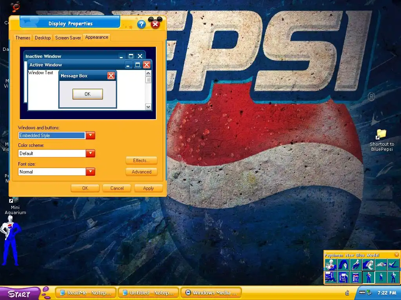Click the 7:22 PM taskbar clock
Screen dimensions: 401x300
pyautogui.click(x=387, y=293)
